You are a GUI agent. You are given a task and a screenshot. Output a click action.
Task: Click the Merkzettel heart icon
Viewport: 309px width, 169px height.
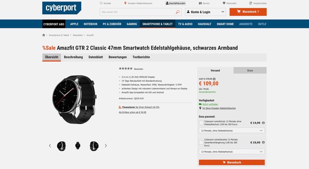coord(224,3)
